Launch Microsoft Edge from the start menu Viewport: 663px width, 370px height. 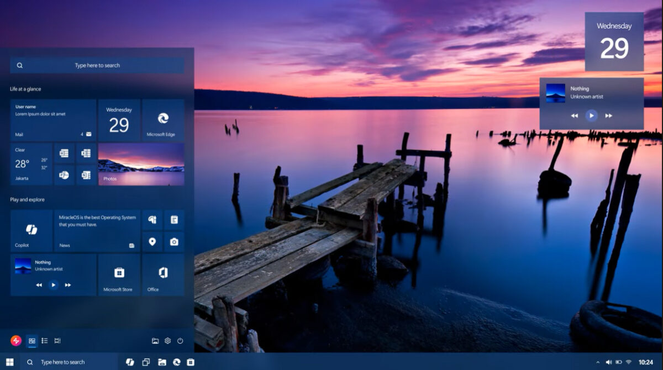click(x=163, y=120)
